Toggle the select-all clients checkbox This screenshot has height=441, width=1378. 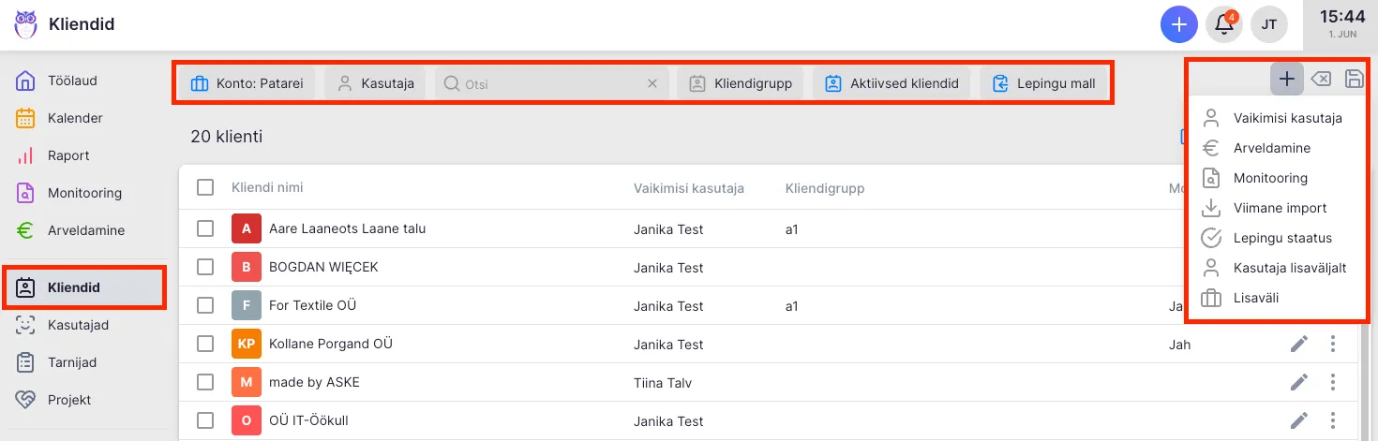(x=205, y=187)
